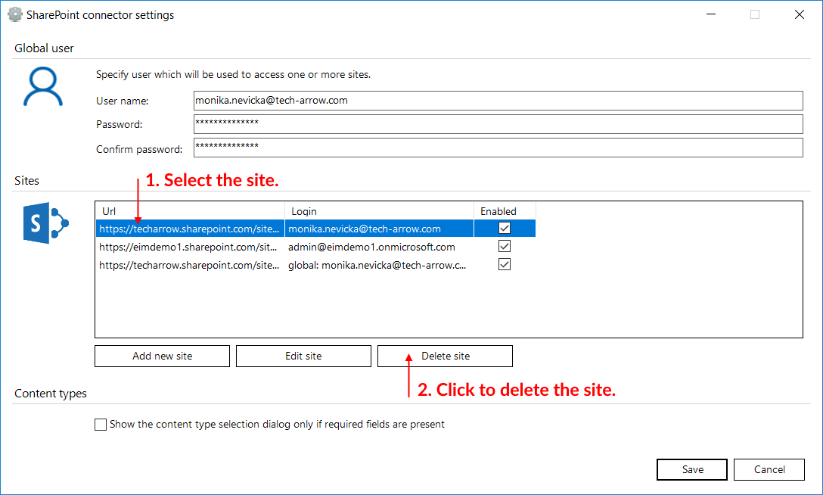The width and height of the screenshot is (823, 495).
Task: Click the global user profile icon
Action: tap(44, 87)
